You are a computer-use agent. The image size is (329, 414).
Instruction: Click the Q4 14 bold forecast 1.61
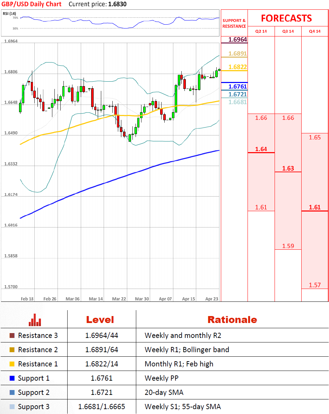pyautogui.click(x=315, y=207)
